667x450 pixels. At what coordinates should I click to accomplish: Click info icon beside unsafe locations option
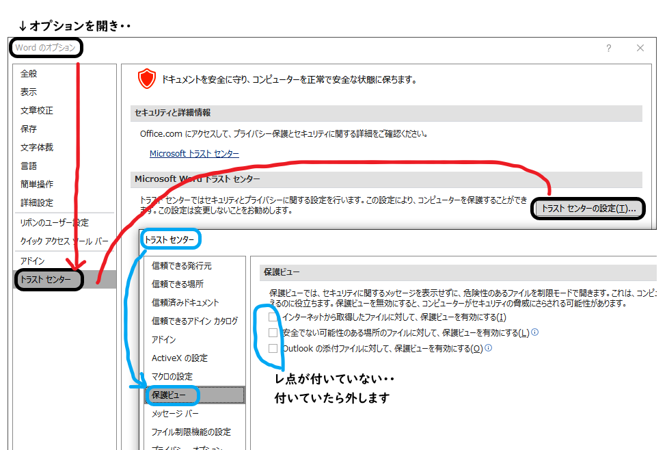tap(535, 332)
